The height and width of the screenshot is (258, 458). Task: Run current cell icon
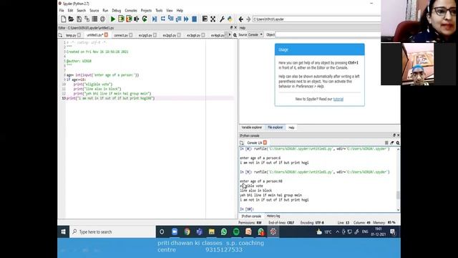[121, 19]
